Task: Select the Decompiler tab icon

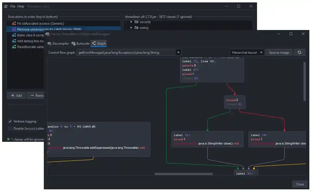Action: click(x=49, y=43)
